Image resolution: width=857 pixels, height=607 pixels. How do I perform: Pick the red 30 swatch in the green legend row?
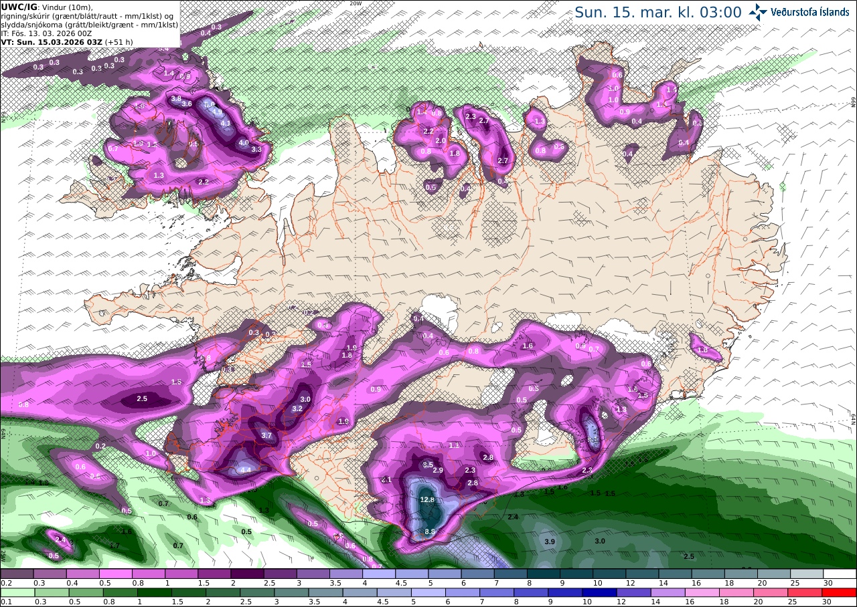840,592
